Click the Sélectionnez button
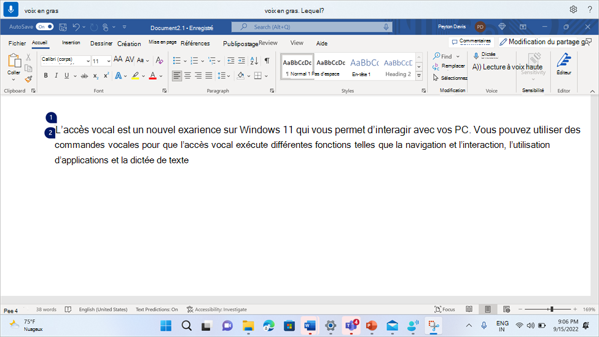This screenshot has height=337, width=599. (450, 78)
